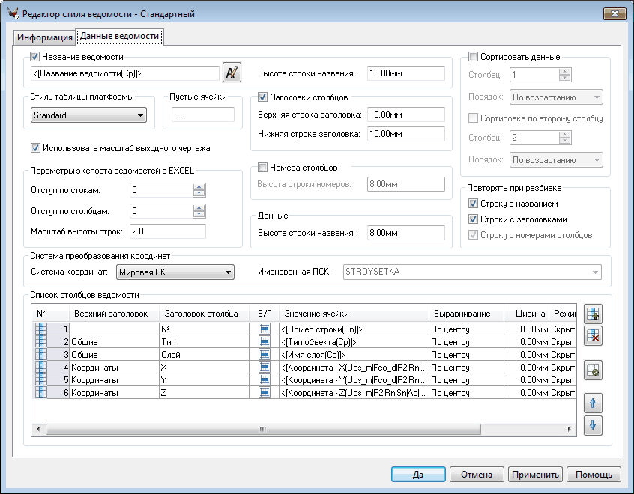Click the column list horizontal scrollbar thumb
634x494 pixels.
pos(262,430)
